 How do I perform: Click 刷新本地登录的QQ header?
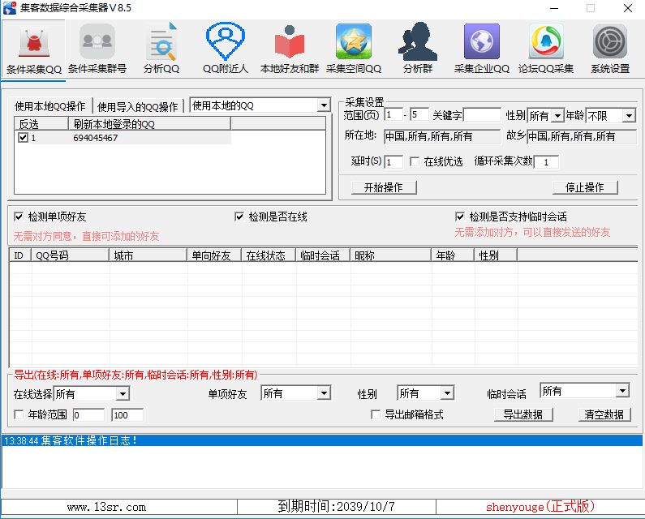pos(149,124)
